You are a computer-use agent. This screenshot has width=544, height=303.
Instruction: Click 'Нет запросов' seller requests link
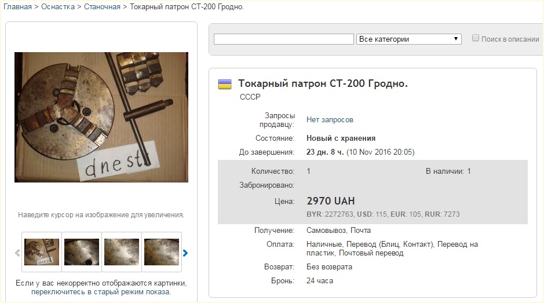330,120
